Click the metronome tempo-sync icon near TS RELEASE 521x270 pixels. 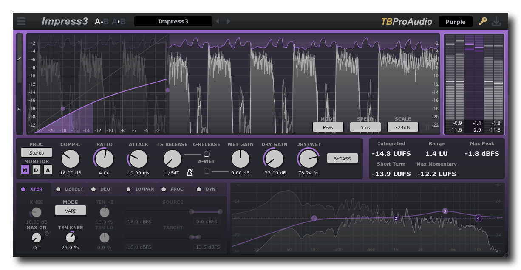(190, 172)
